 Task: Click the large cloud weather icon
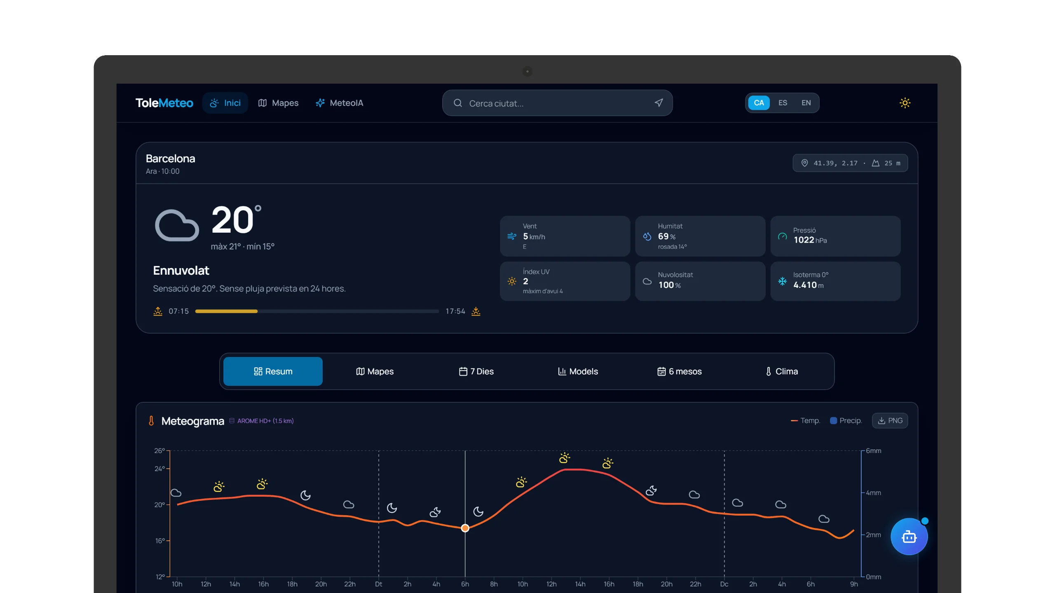click(177, 225)
